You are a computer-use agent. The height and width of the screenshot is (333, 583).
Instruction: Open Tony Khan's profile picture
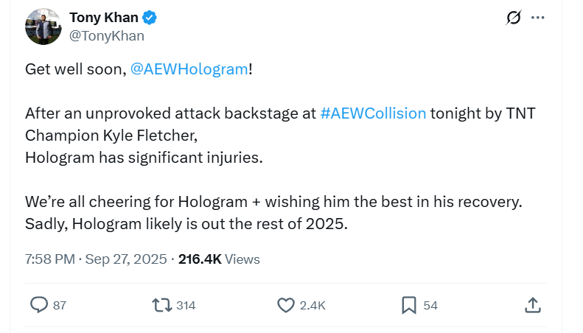tap(42, 27)
